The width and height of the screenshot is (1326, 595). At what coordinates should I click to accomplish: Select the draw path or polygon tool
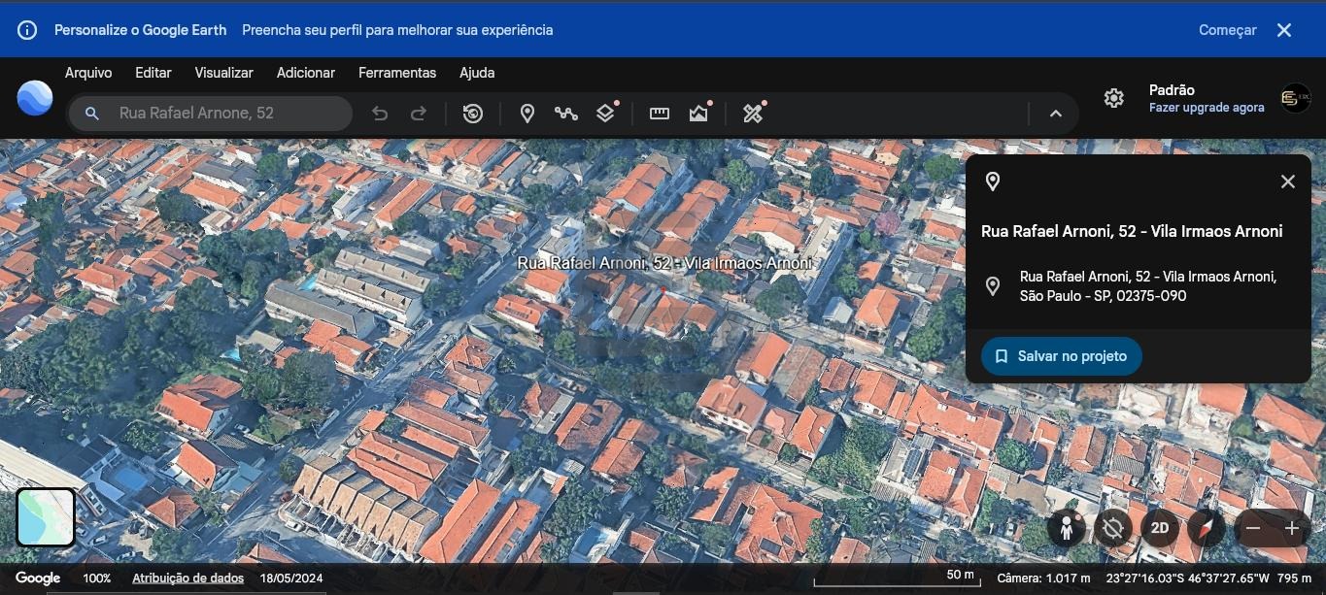tap(565, 114)
